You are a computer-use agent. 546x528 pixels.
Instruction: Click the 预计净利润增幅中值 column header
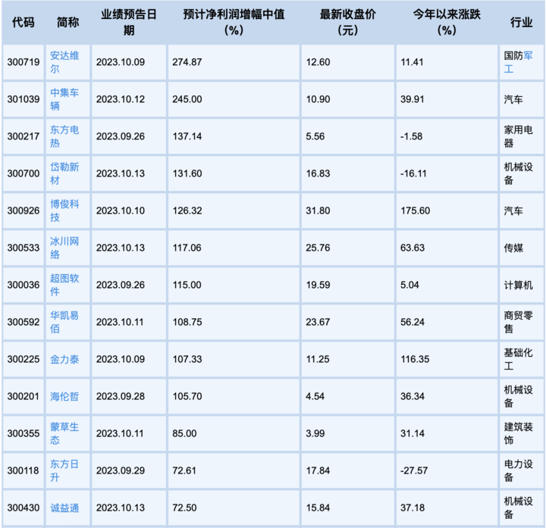(234, 22)
